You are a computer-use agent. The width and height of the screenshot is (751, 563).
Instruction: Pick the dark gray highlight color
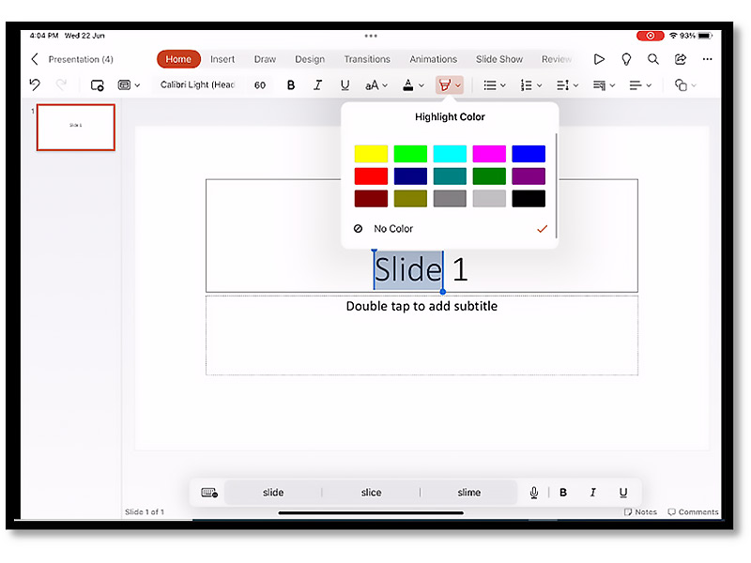pos(450,199)
